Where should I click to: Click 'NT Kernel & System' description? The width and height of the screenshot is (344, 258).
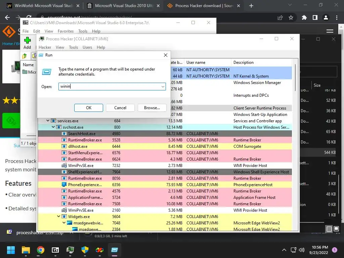pos(251,76)
